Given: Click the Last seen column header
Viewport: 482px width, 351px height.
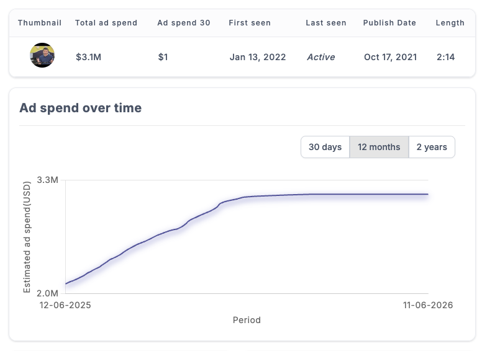Looking at the screenshot, I should click(326, 23).
